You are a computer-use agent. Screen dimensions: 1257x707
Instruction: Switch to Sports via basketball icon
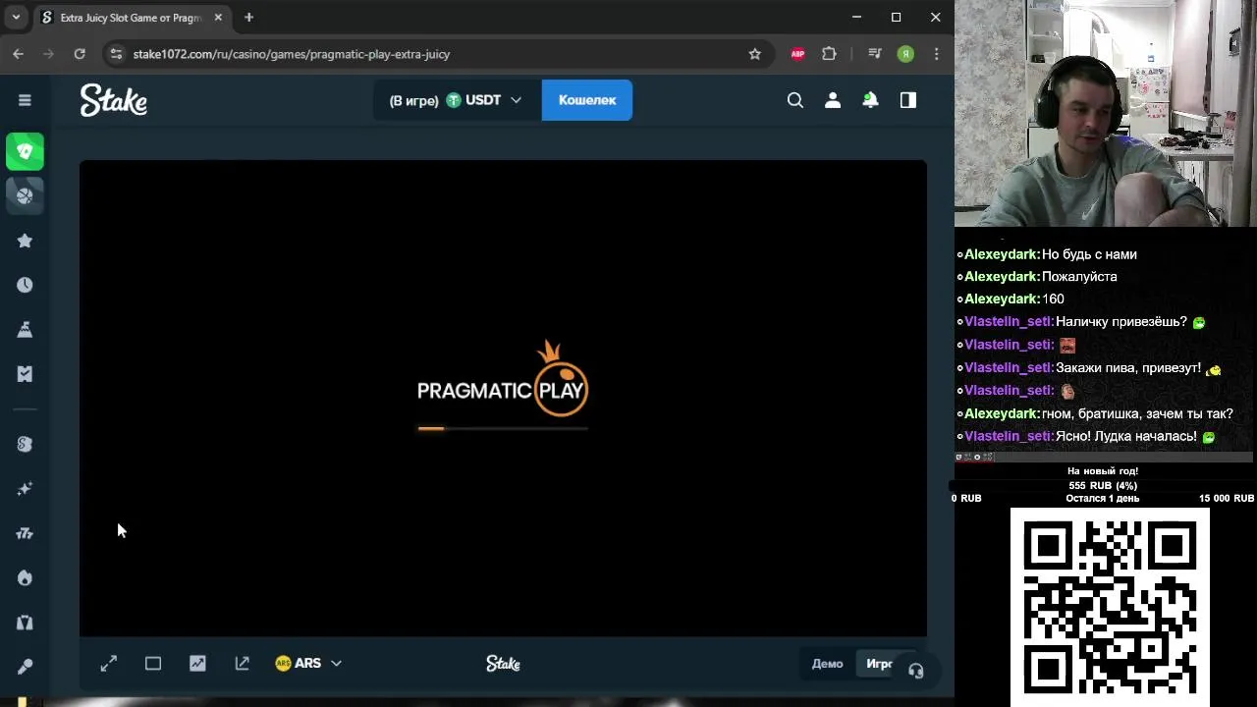pyautogui.click(x=25, y=195)
